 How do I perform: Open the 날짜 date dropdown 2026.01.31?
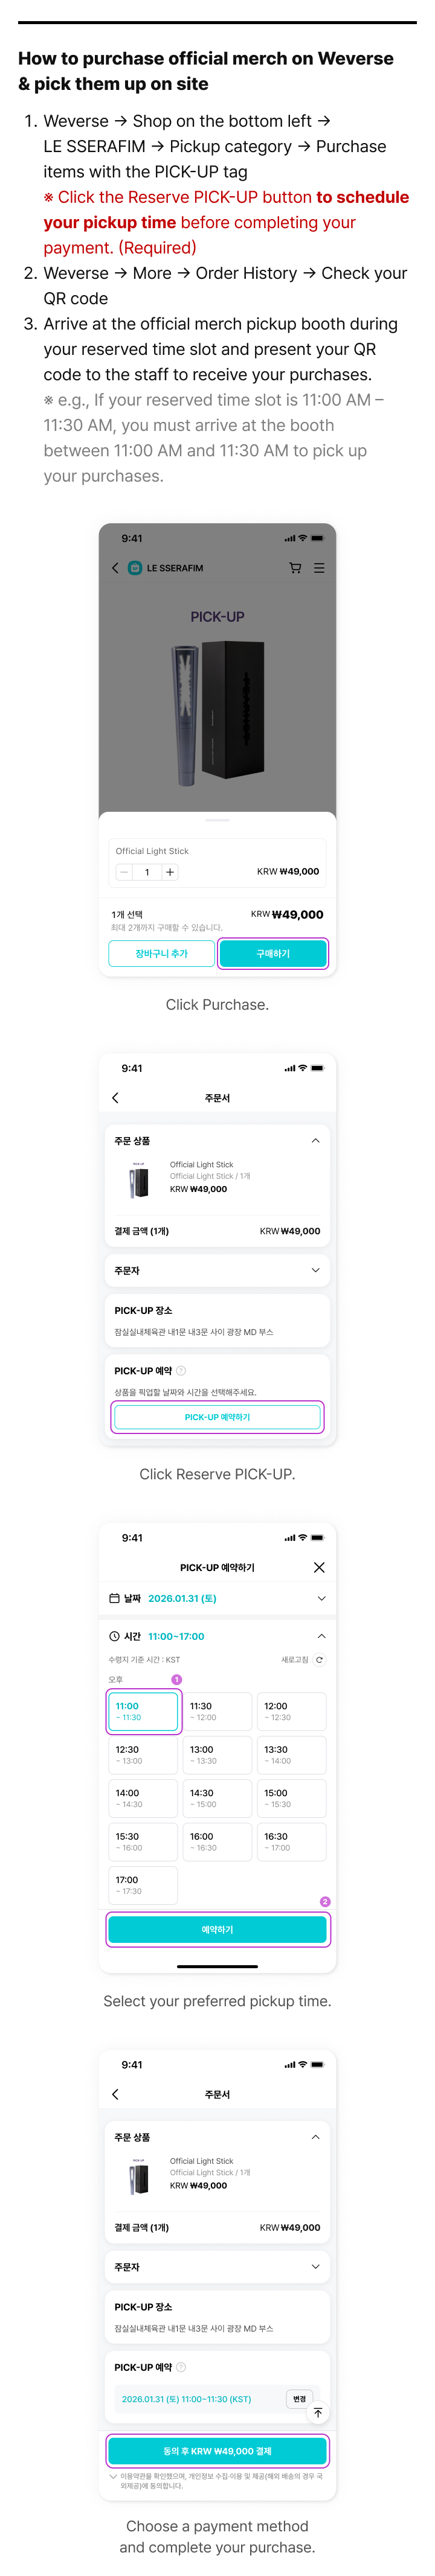pyautogui.click(x=217, y=1598)
